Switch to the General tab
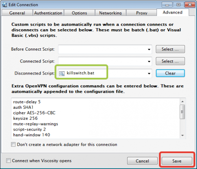This screenshot has width=197, height=169. [17, 13]
